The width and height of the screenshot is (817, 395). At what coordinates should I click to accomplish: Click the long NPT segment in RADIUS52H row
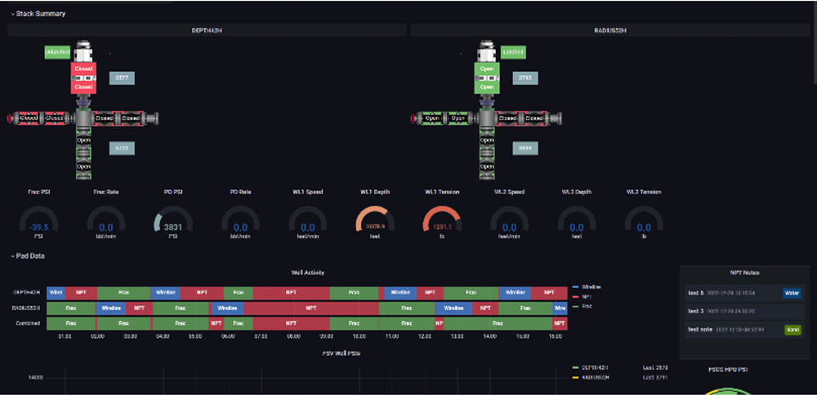click(310, 308)
